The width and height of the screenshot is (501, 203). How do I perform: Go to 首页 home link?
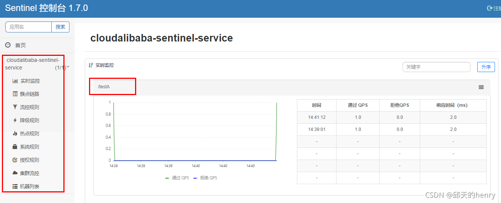tap(20, 45)
